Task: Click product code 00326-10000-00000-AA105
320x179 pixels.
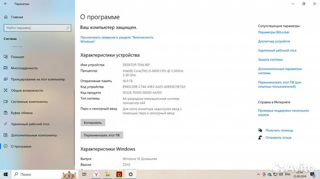Action: (x=142, y=93)
